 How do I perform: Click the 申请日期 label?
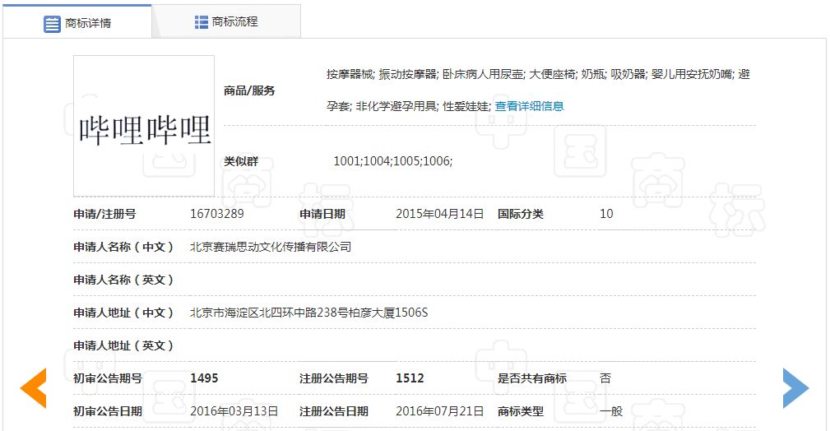[x=322, y=215]
